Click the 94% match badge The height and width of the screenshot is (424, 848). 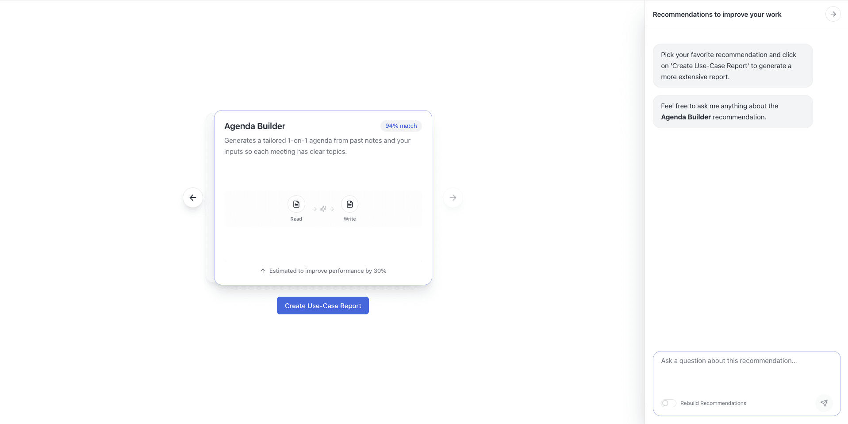[x=401, y=126]
